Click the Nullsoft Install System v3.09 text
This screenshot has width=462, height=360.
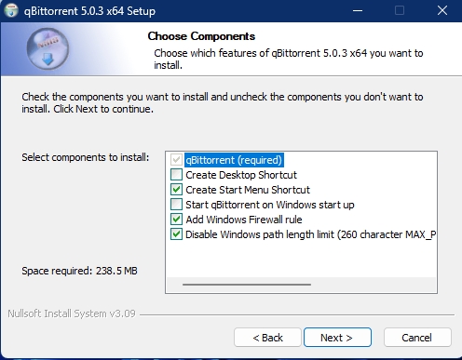(x=72, y=313)
